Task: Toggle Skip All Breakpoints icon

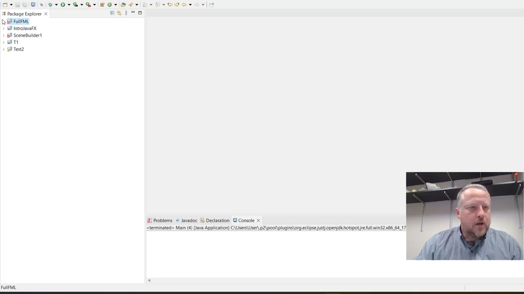Action: click(x=41, y=4)
